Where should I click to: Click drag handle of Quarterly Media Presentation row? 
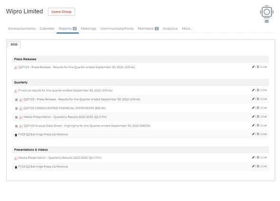(x=16, y=118)
